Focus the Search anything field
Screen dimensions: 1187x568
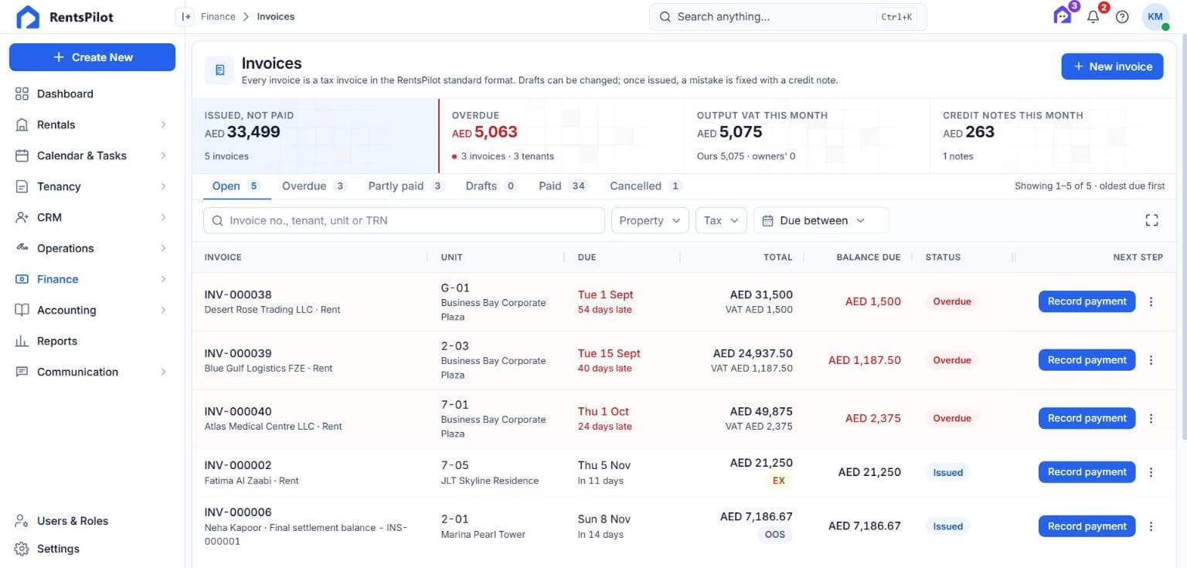[x=787, y=16]
